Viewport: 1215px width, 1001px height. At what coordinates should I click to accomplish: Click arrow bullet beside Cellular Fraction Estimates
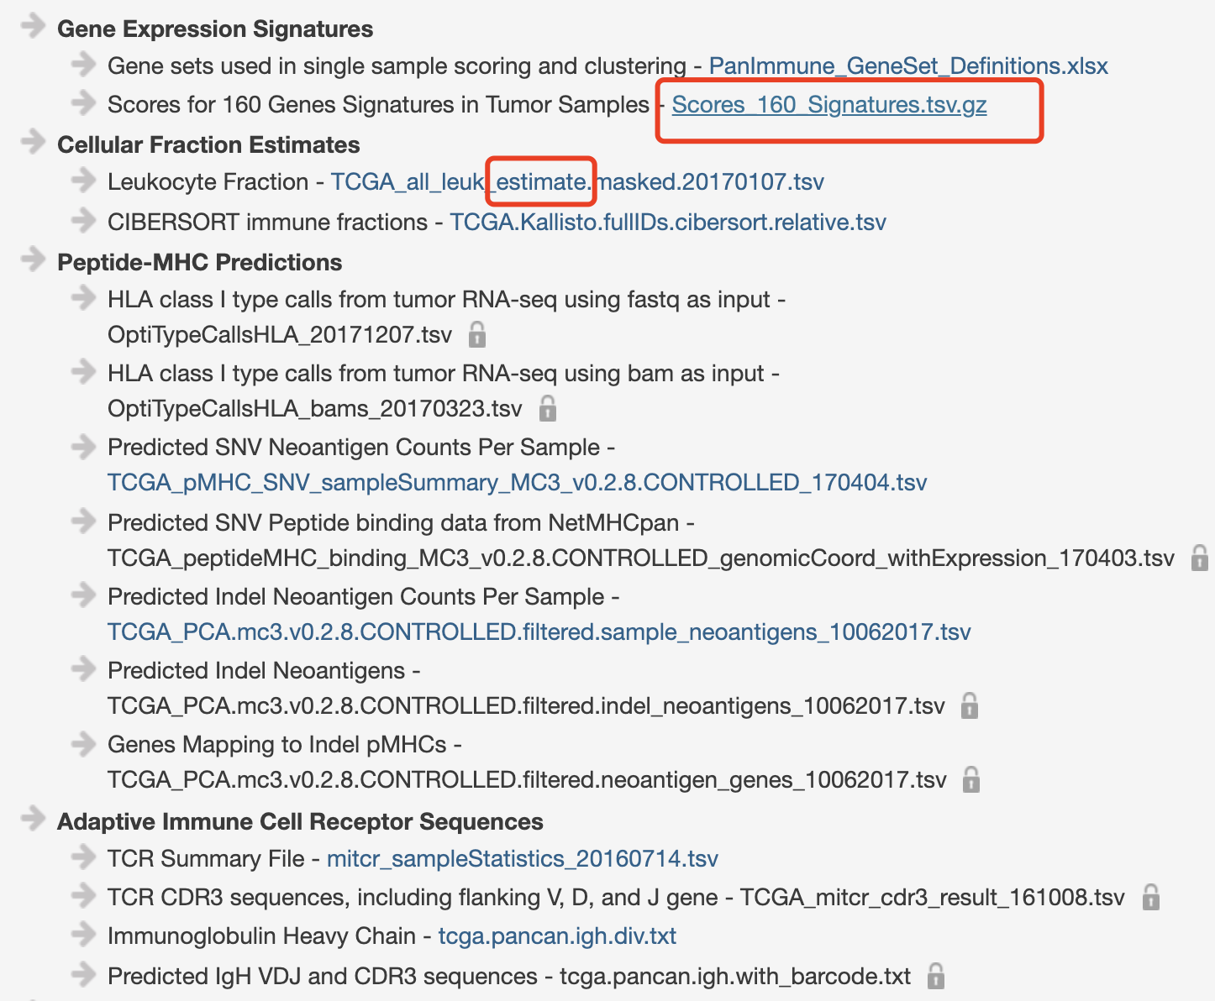33,142
